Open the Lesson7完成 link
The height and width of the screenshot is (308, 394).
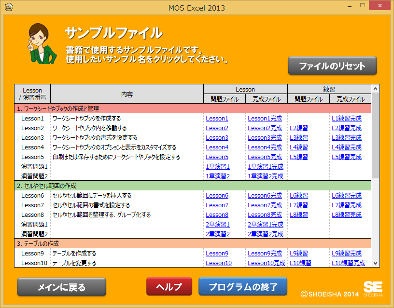click(265, 205)
